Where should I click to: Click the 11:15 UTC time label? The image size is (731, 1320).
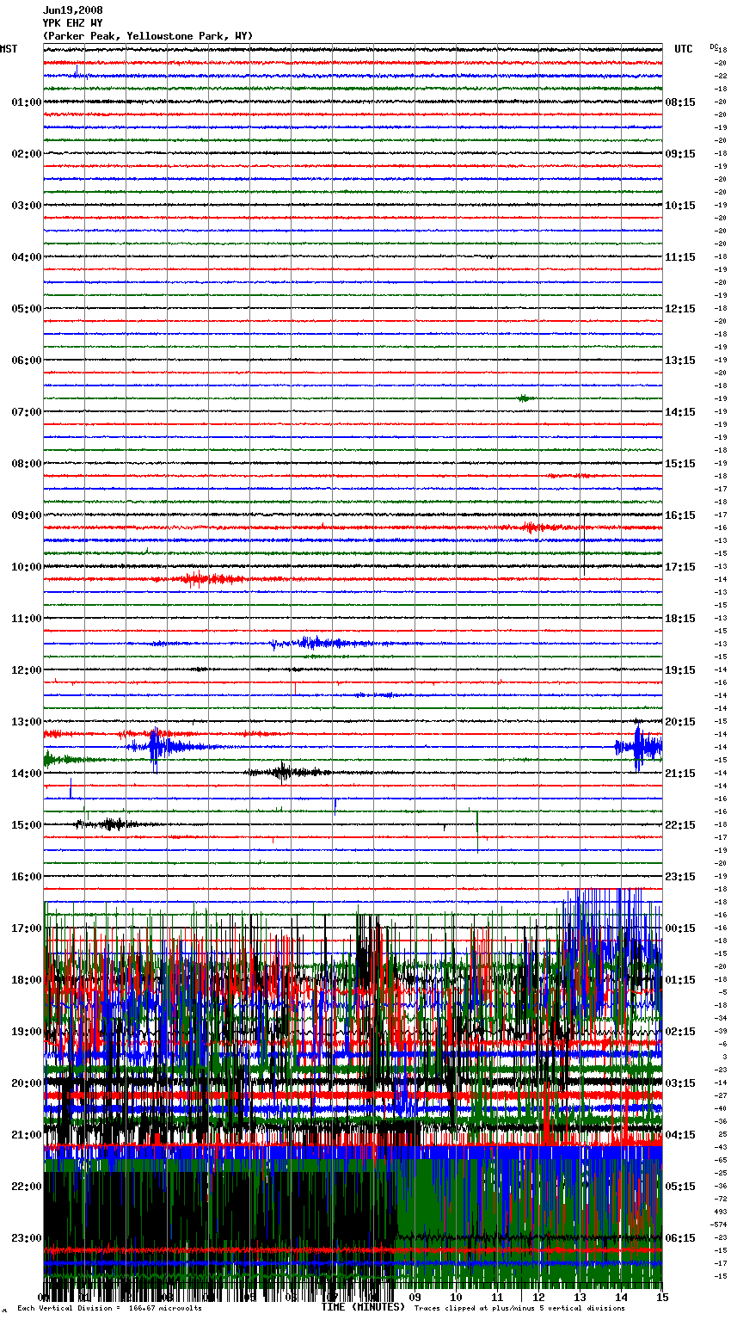pos(680,257)
